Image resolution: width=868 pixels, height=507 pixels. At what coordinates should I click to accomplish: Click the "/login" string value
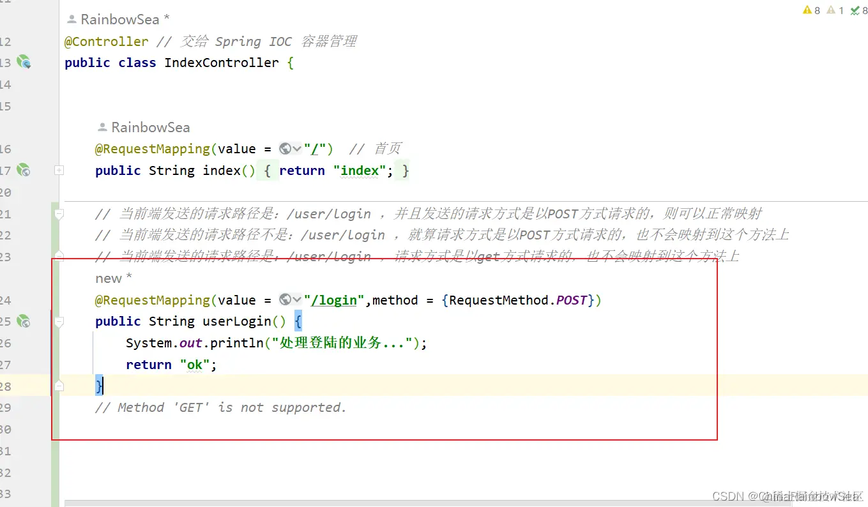coord(334,300)
